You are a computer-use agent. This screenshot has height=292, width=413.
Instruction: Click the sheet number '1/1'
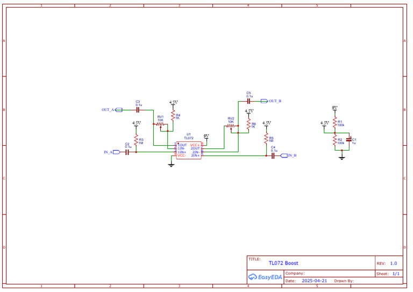396,274
